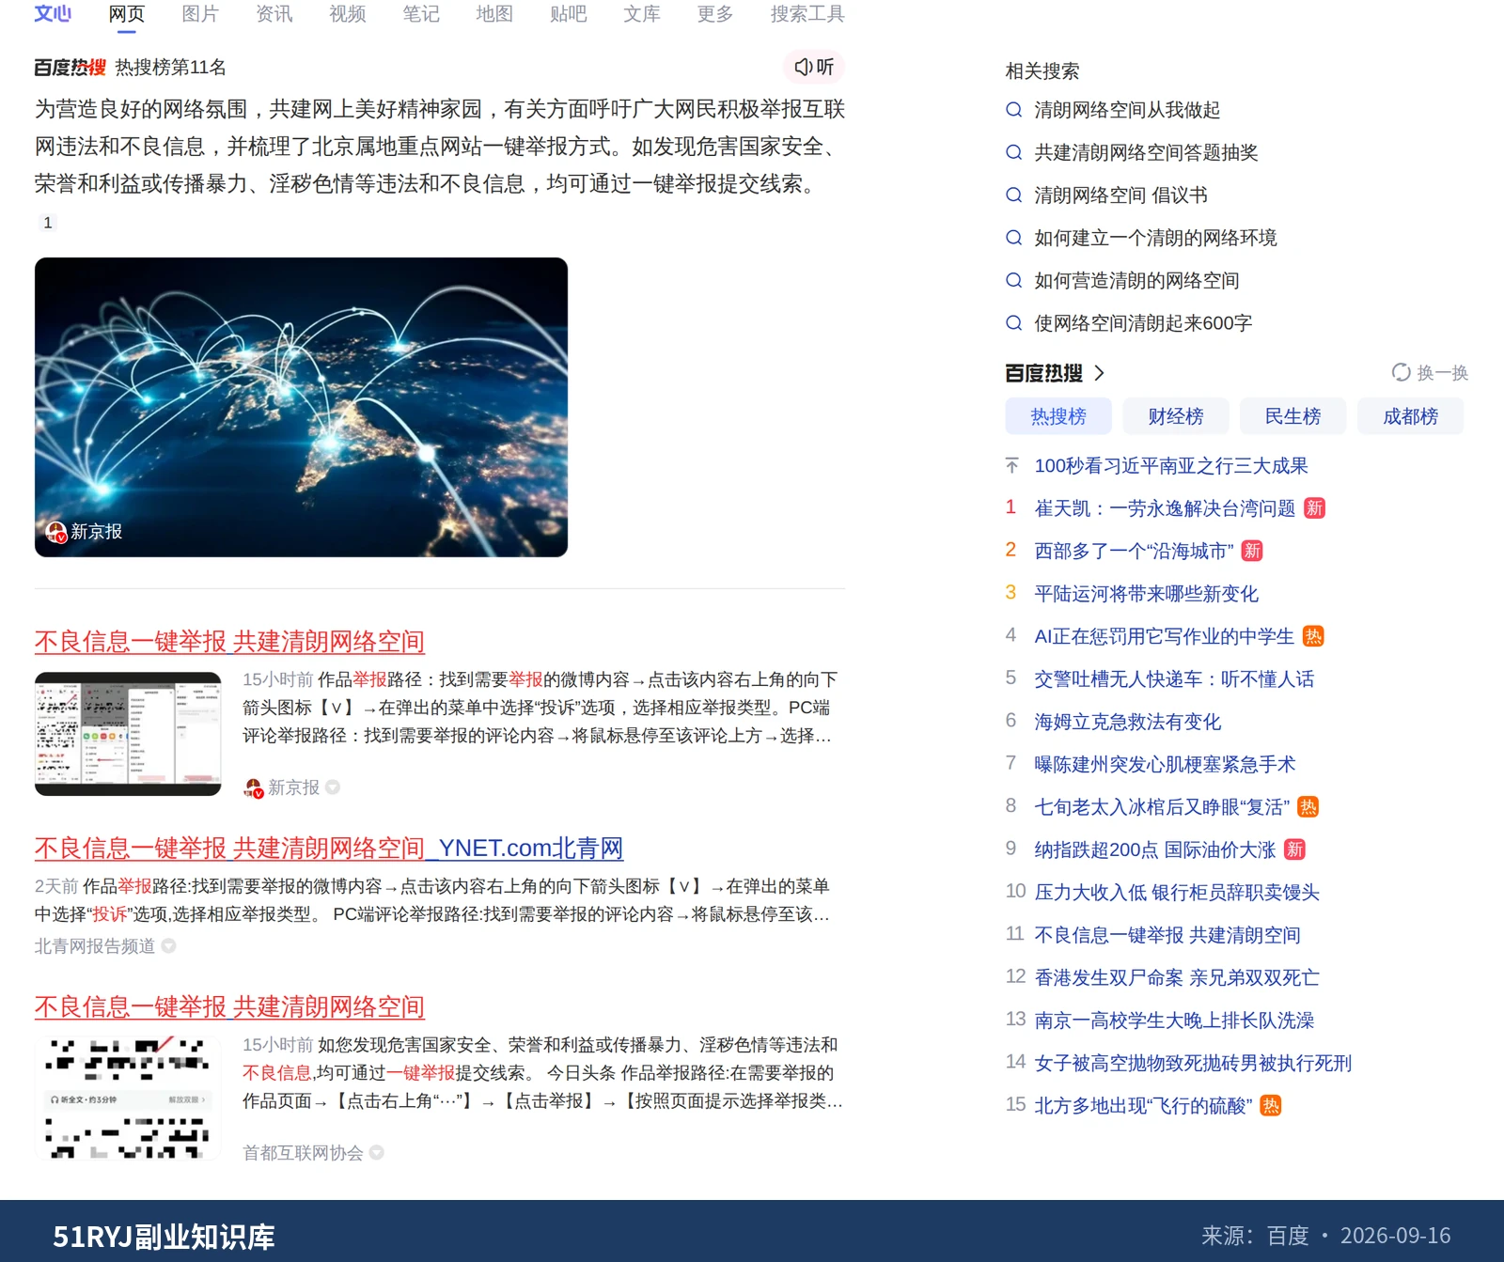Click the 文心 logo tab

click(53, 14)
